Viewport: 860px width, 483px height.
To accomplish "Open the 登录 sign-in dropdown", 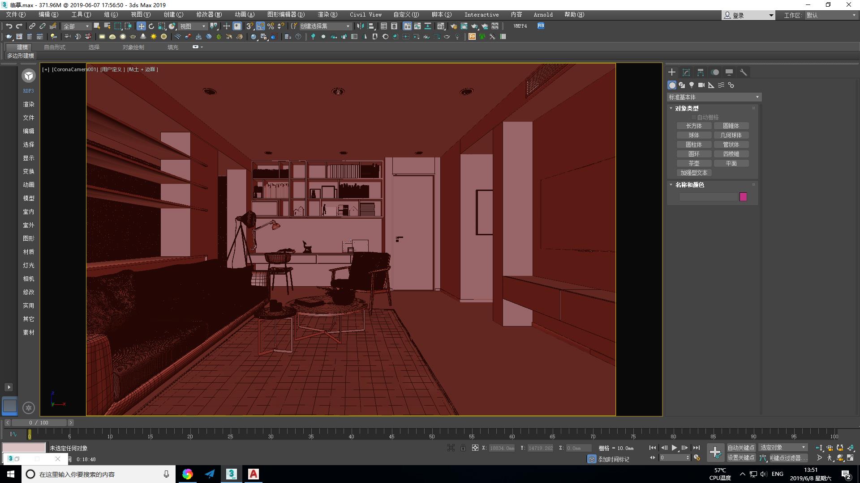I will [x=748, y=15].
